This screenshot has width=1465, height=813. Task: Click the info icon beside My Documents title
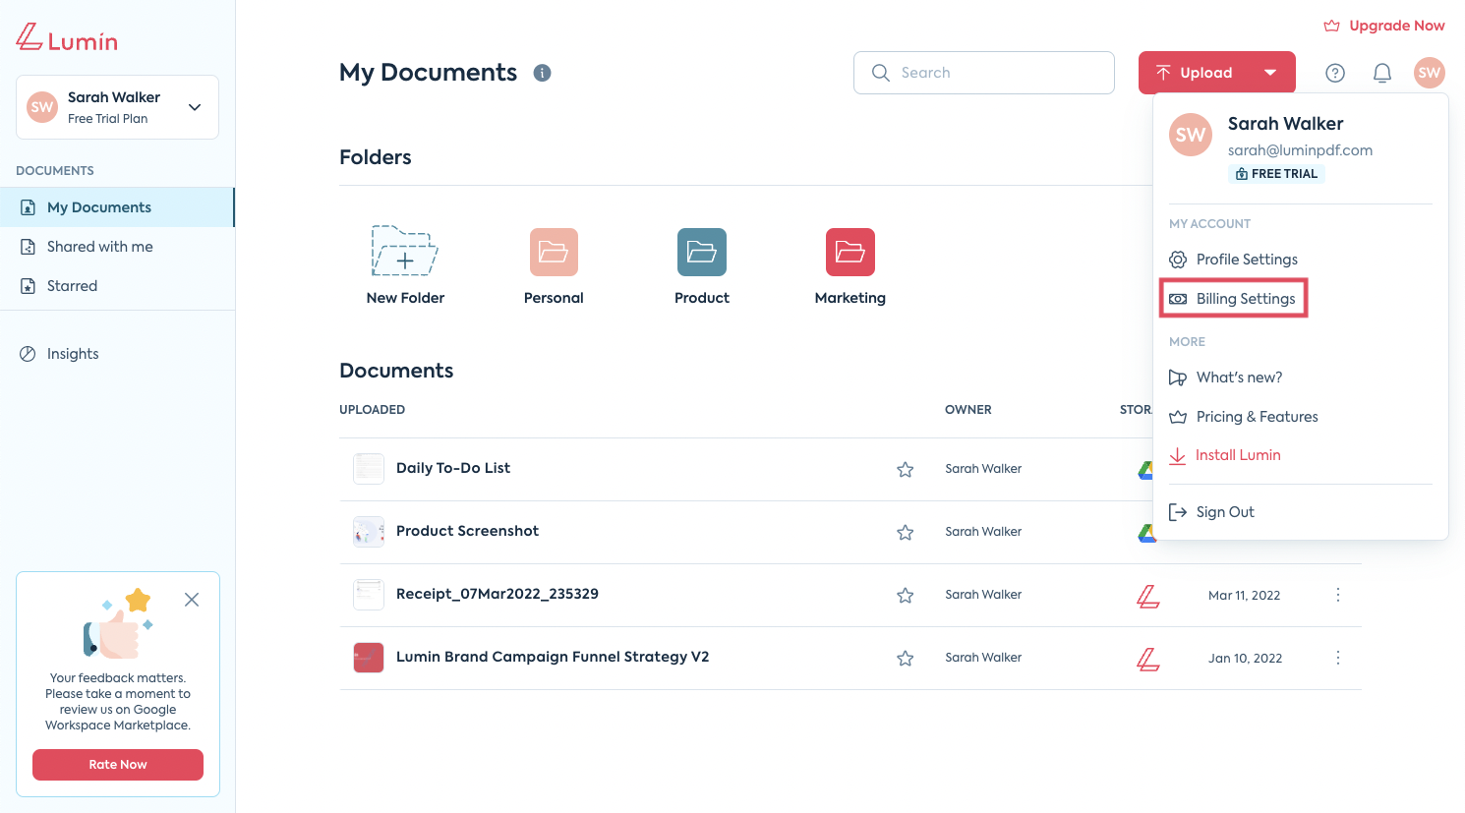tap(542, 73)
